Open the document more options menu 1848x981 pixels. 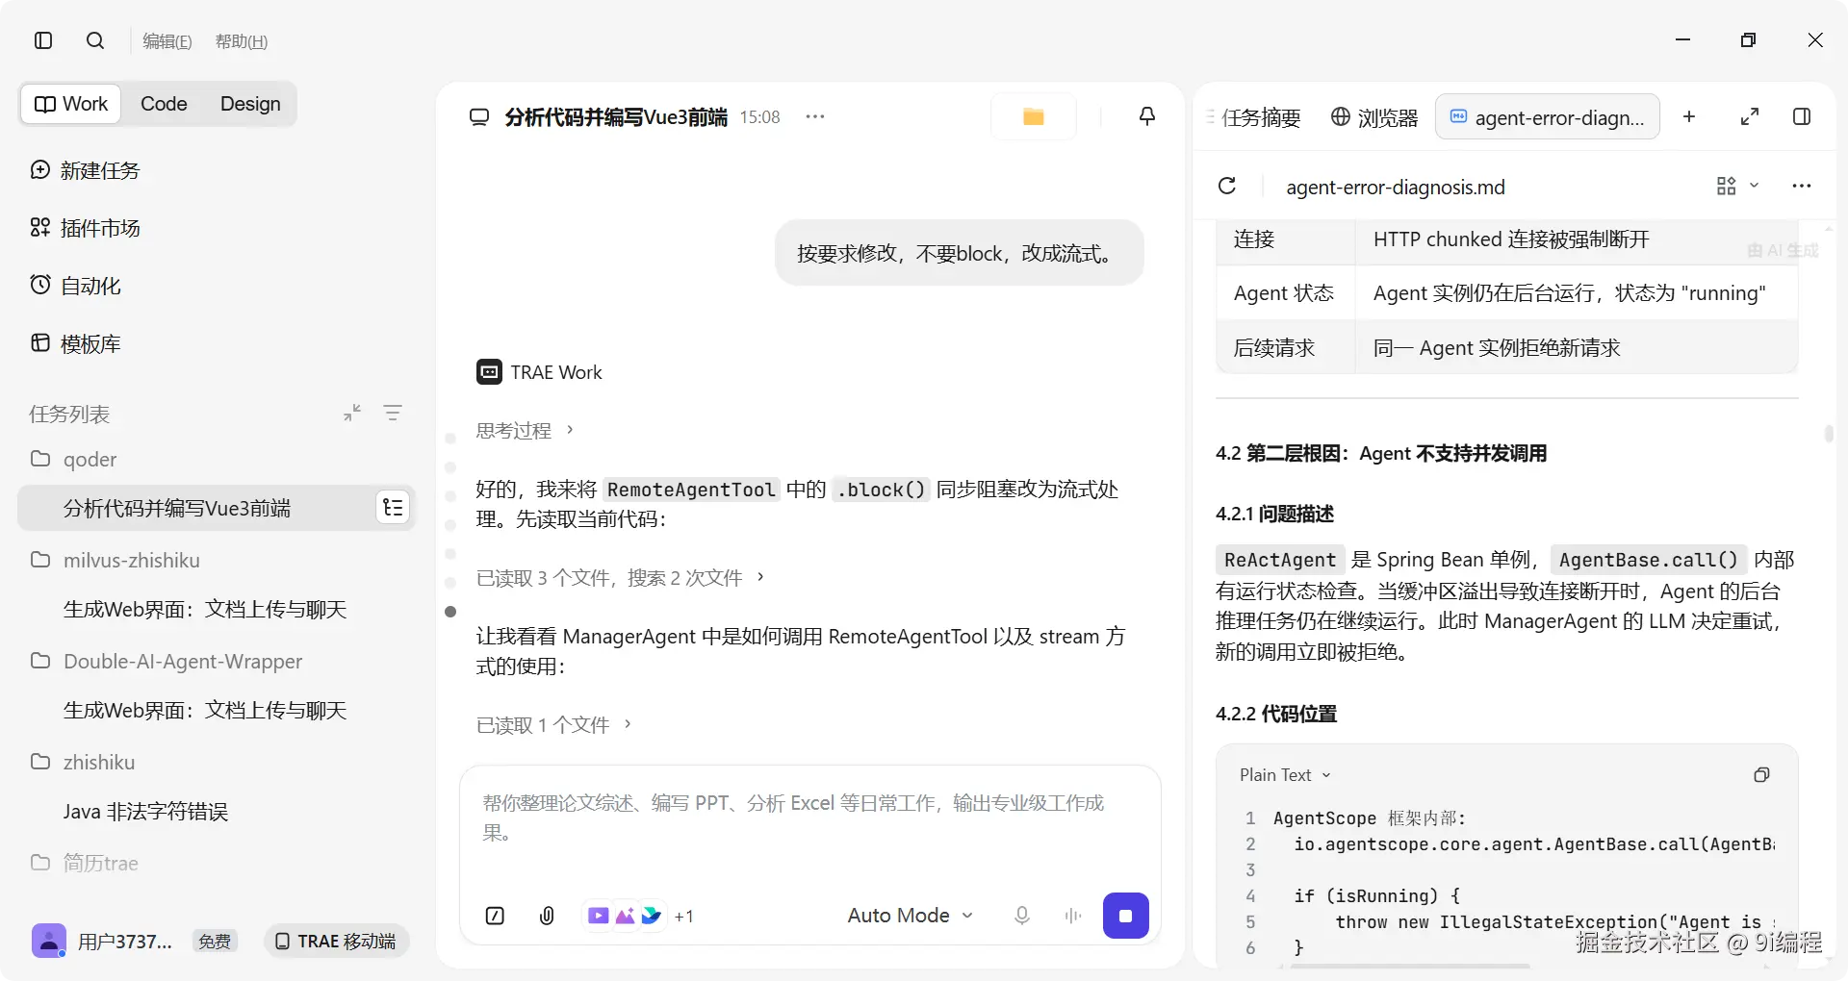coord(1802,186)
